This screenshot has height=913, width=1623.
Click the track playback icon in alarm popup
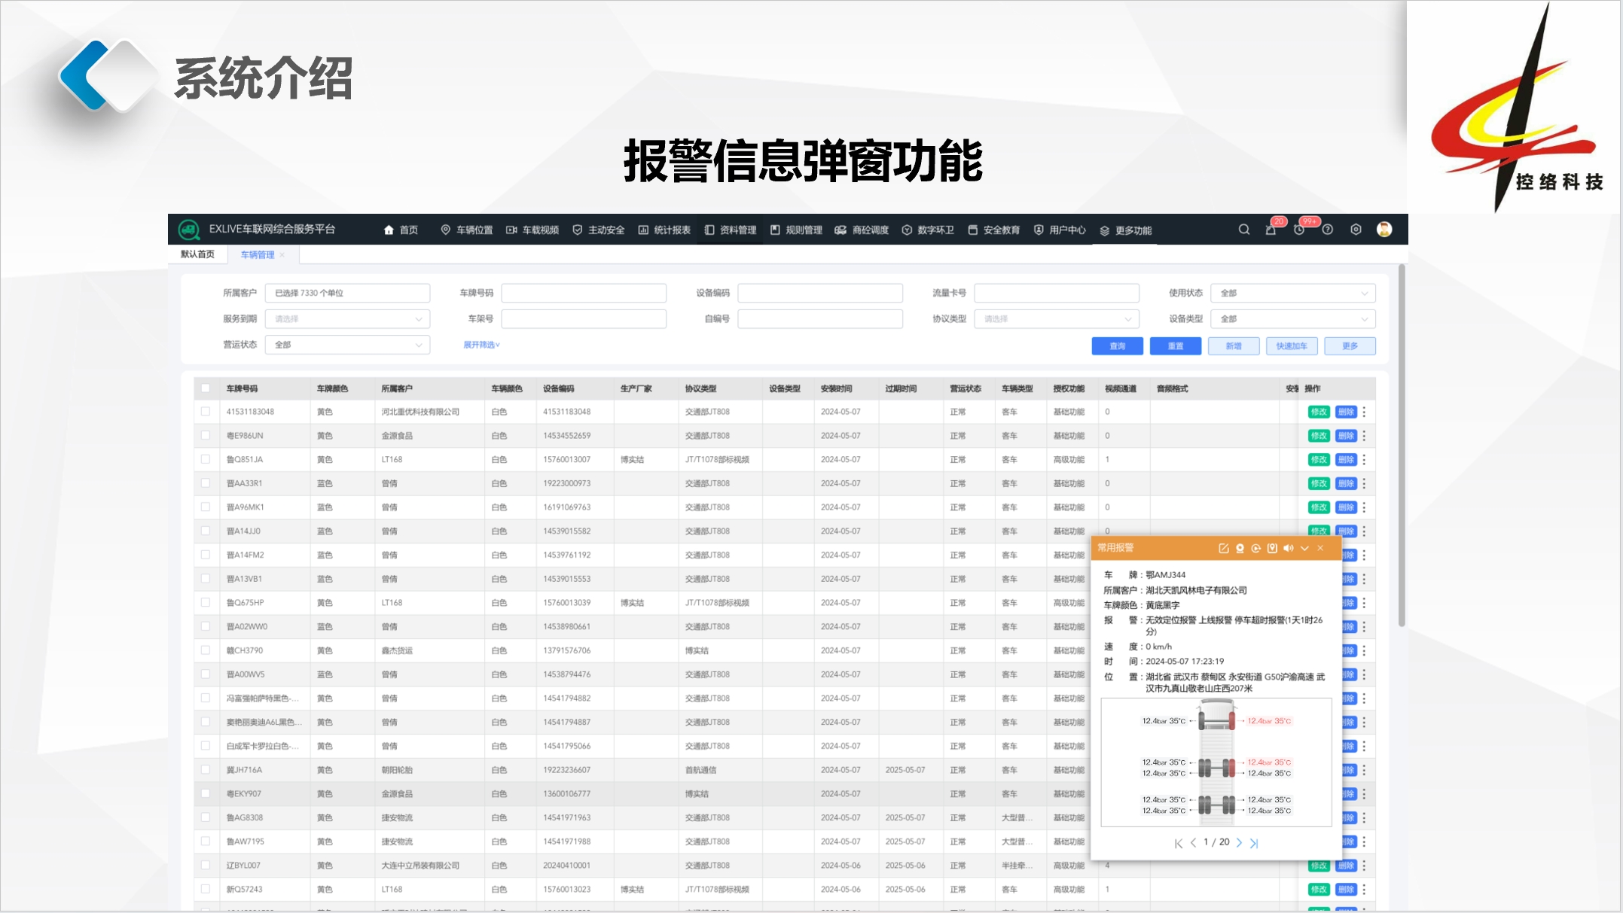coord(1255,549)
